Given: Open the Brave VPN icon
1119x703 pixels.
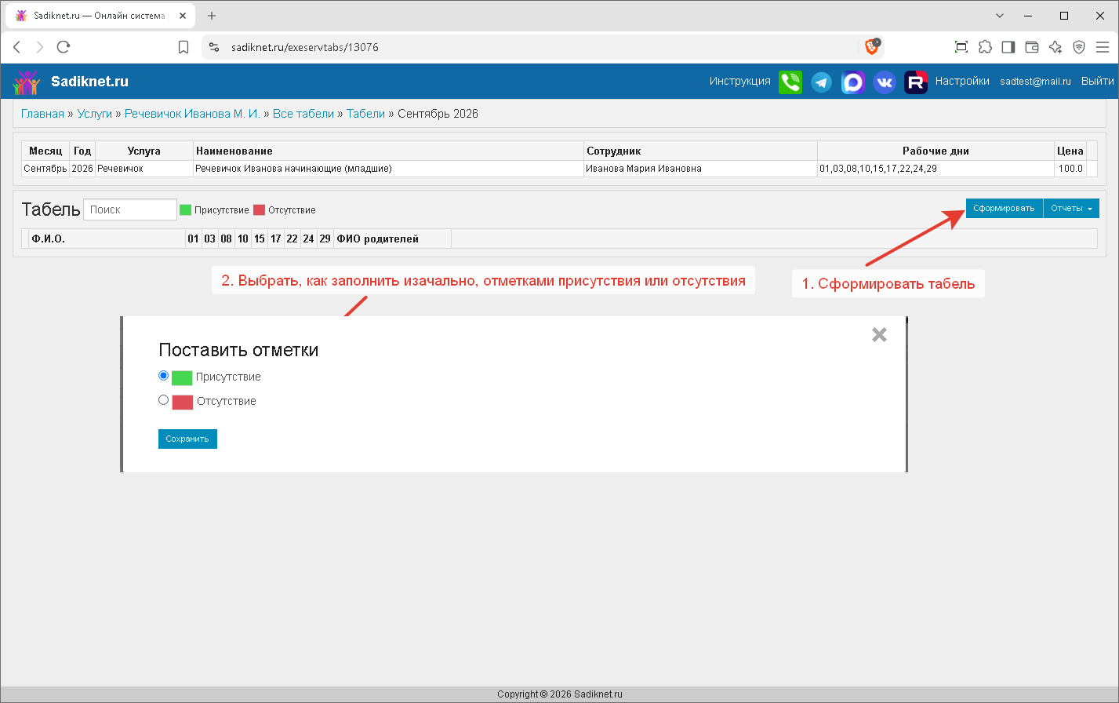Looking at the screenshot, I should [x=1079, y=47].
